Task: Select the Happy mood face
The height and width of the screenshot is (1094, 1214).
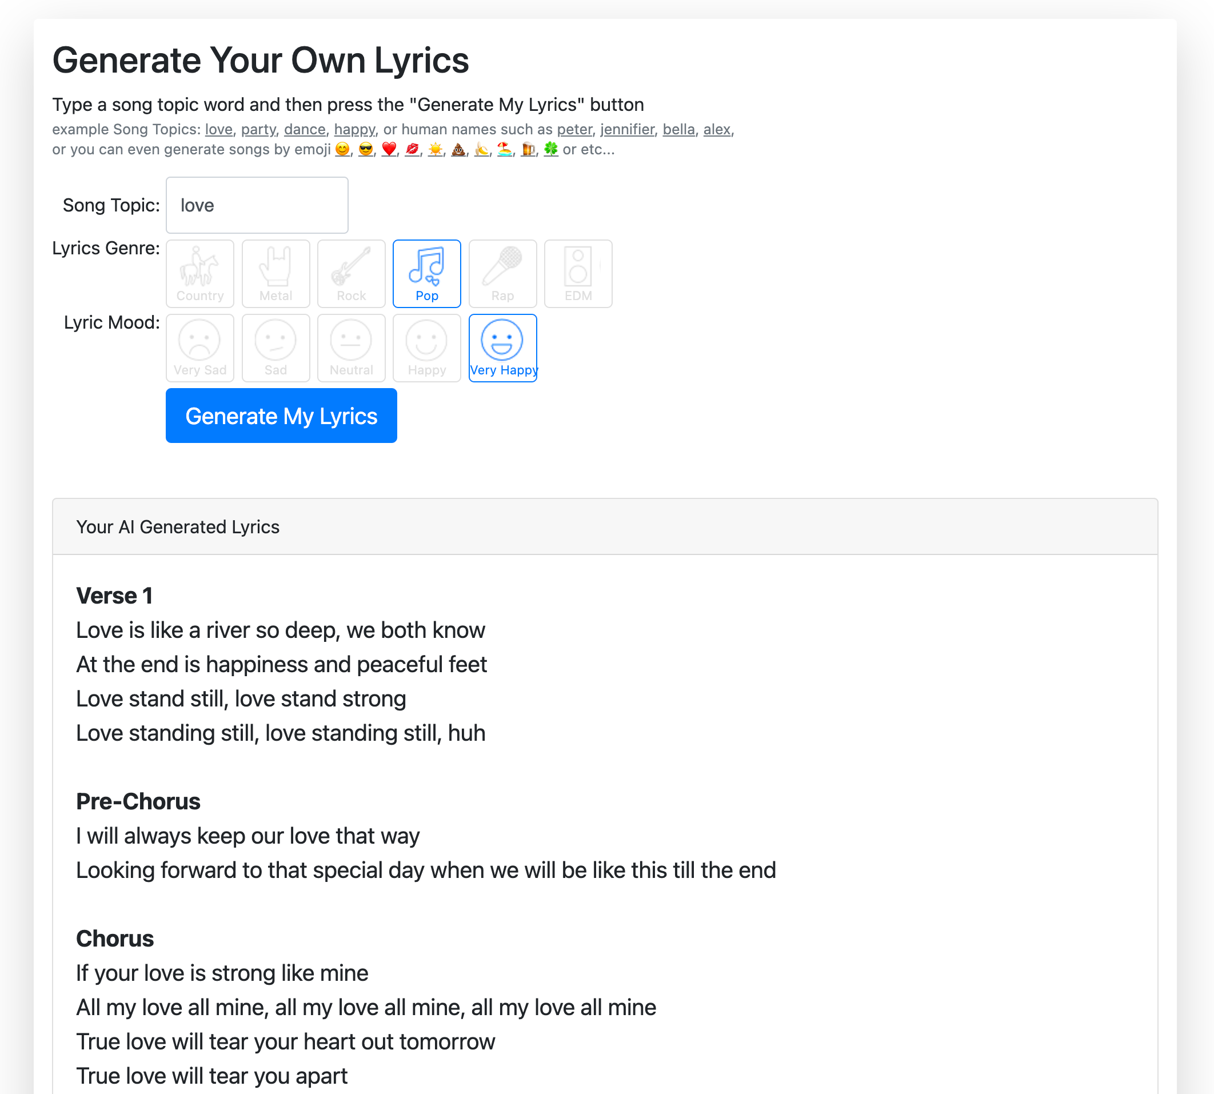Action: pyautogui.click(x=427, y=348)
